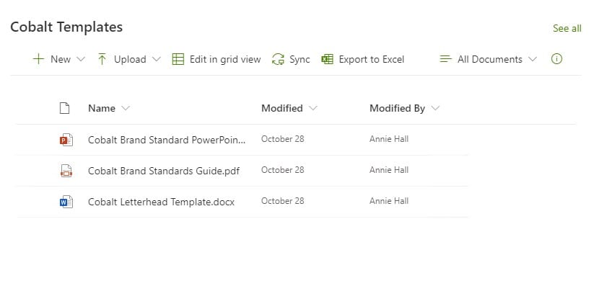Open Cobalt Brand Standards Guide.pdf
Viewport: 599px width, 286px height.
(x=164, y=171)
